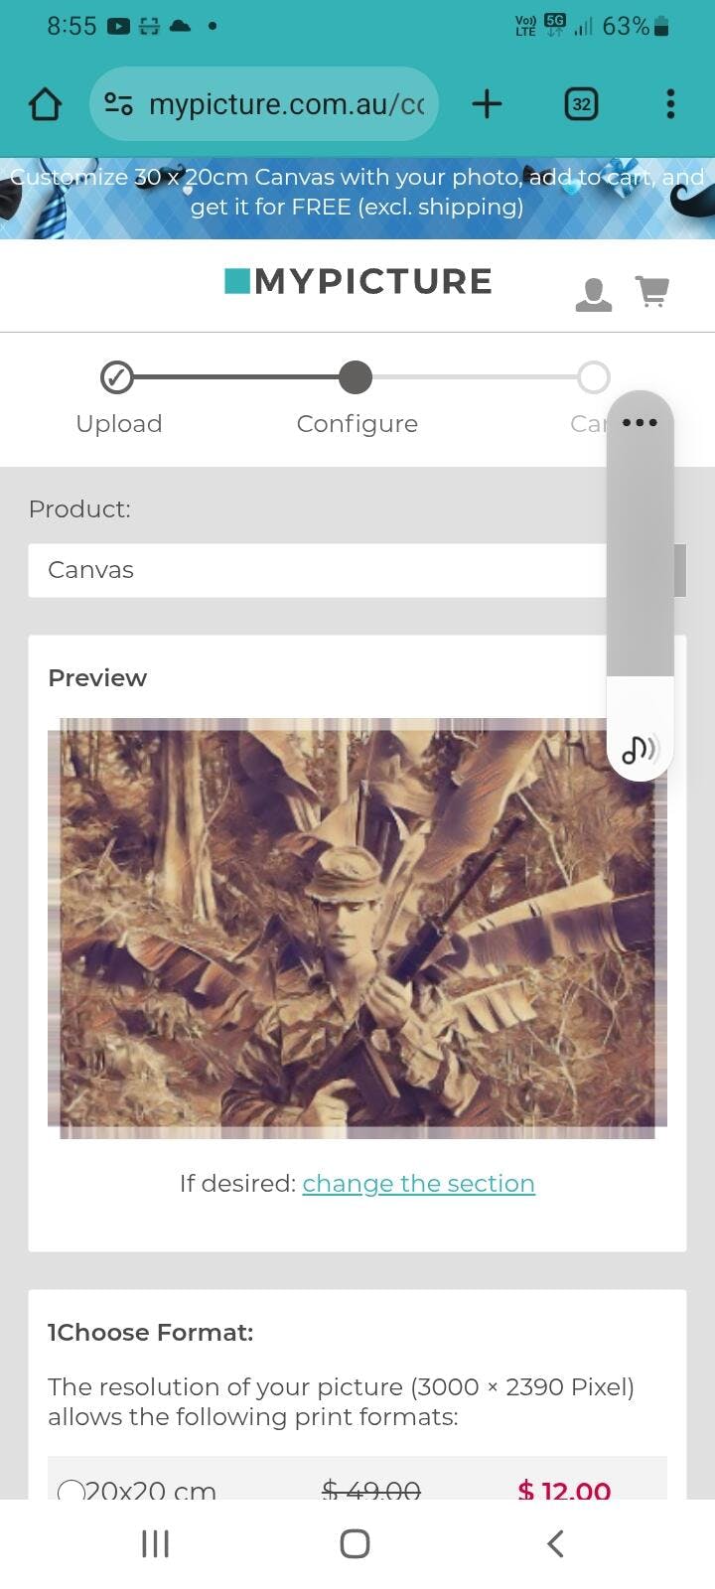Open the shopping cart icon

pyautogui.click(x=652, y=292)
